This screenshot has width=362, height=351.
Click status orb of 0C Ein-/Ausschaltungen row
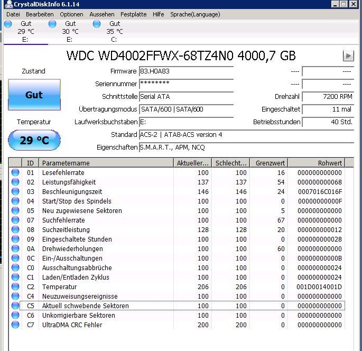click(15, 258)
